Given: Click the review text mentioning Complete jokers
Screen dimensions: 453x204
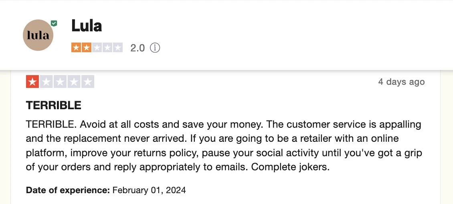Looking at the screenshot, I should coord(224,146).
